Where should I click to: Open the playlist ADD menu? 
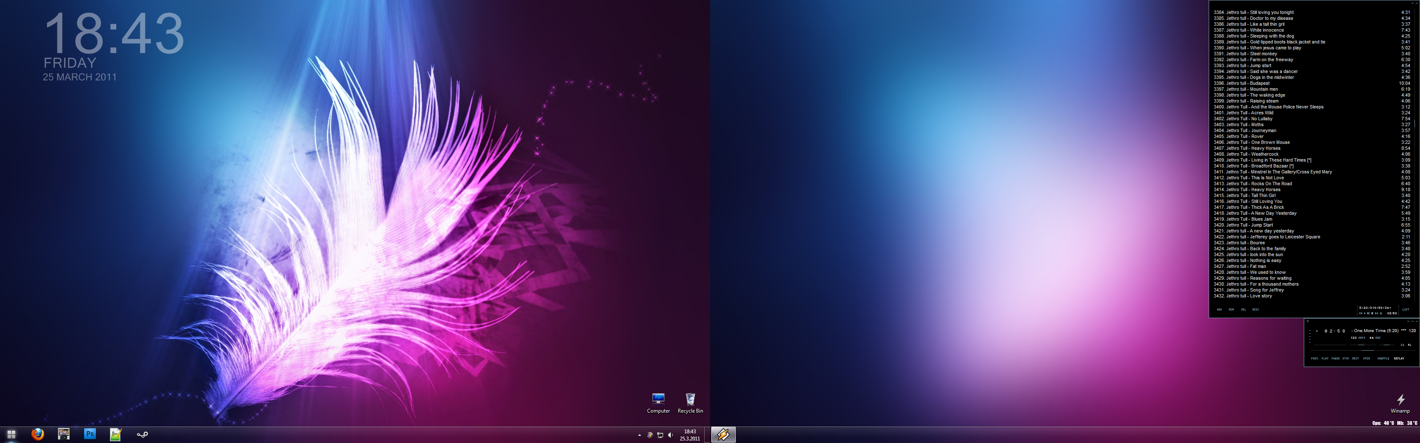1219,310
